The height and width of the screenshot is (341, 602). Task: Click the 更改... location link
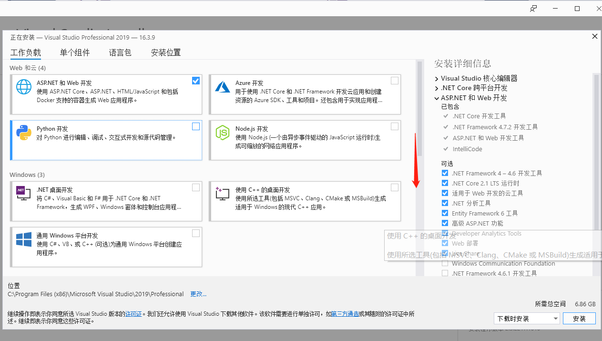pos(198,294)
